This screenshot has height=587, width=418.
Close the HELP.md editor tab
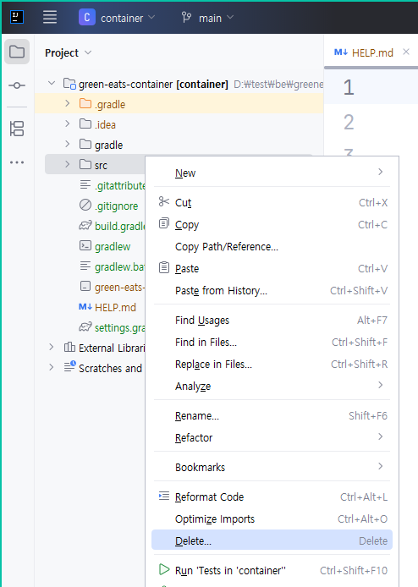(x=406, y=52)
